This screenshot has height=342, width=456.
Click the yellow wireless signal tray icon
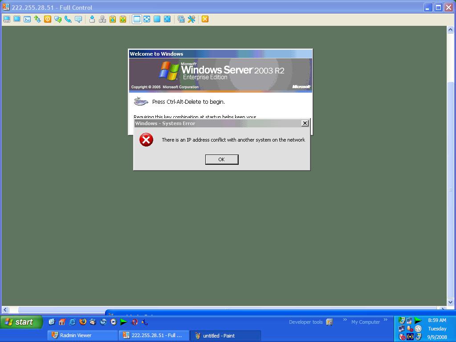click(x=410, y=337)
